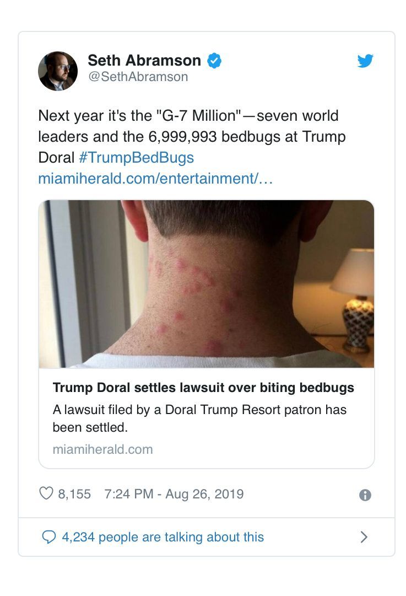Screen dimensions: 406x596
Task: Open the 7:24 PM Aug 26 timestamp
Action: pyautogui.click(x=174, y=494)
